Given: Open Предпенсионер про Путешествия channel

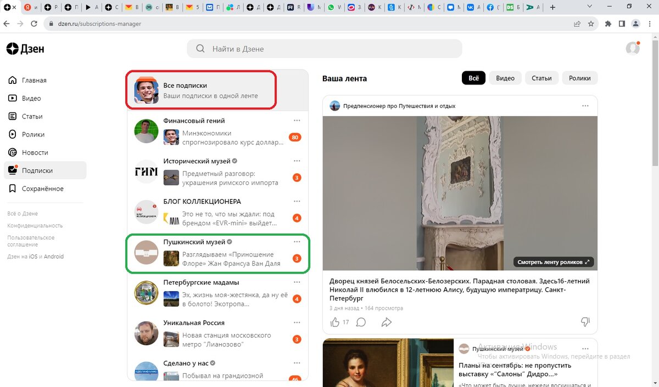Looking at the screenshot, I should (393, 106).
